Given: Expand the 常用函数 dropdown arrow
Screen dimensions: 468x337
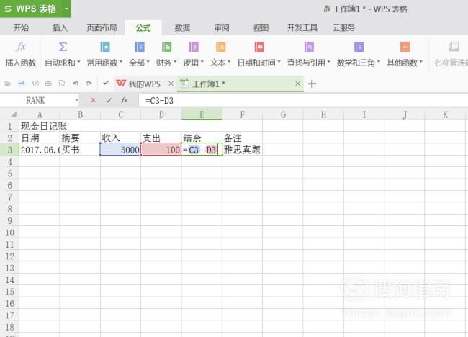Looking at the screenshot, I should tap(121, 62).
